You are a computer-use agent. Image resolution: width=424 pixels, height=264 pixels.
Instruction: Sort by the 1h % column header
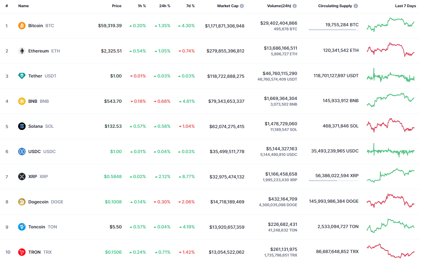click(x=142, y=6)
